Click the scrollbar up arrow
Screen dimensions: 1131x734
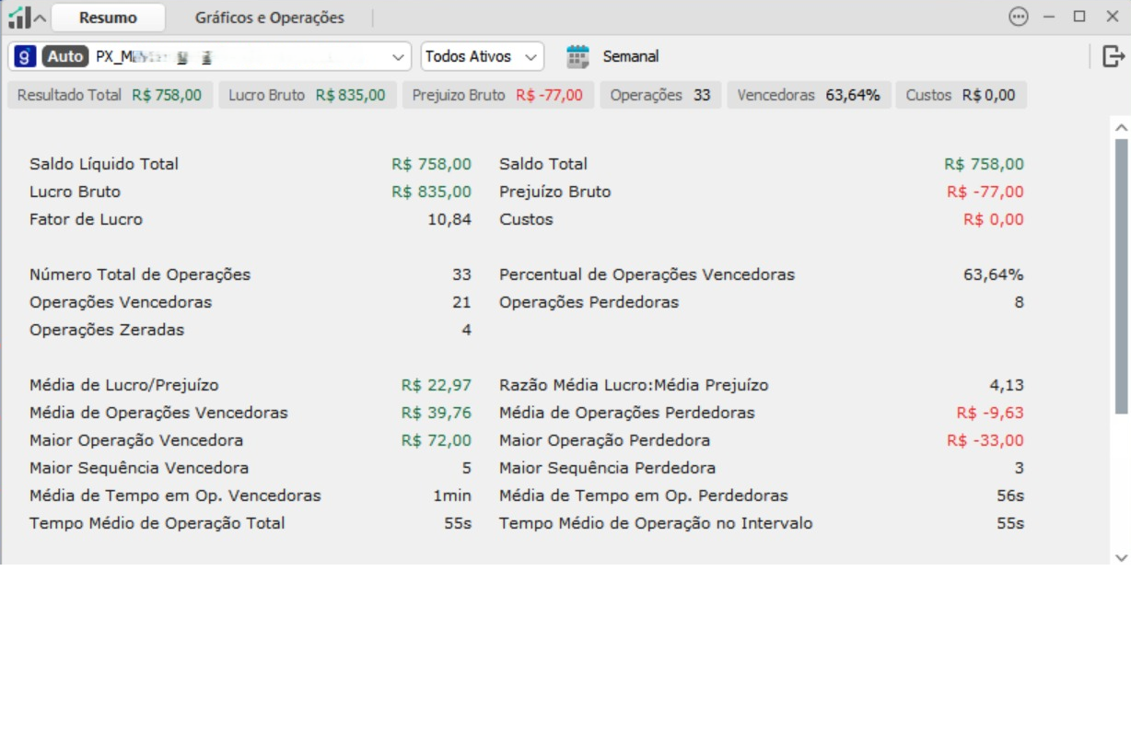pyautogui.click(x=1121, y=127)
